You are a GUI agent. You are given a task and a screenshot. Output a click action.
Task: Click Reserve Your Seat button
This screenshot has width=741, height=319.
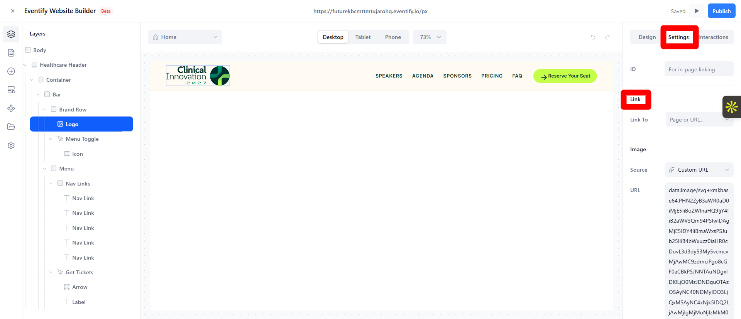[565, 76]
